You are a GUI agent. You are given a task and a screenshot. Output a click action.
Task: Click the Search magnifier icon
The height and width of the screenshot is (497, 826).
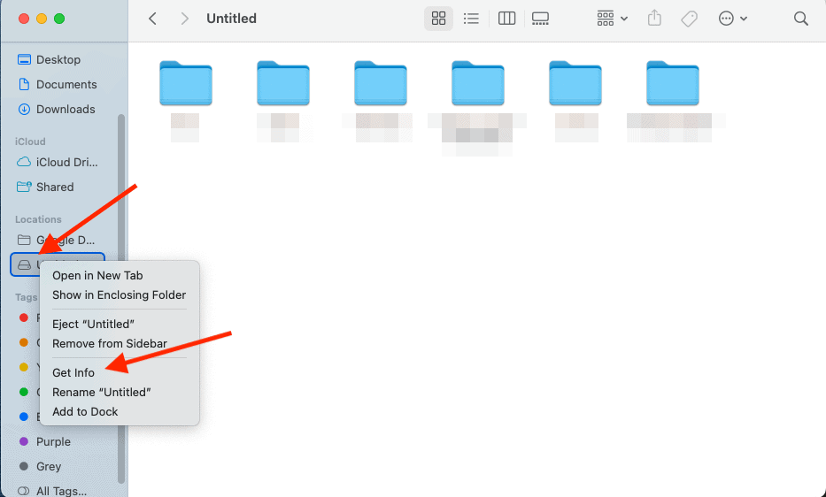tap(800, 19)
